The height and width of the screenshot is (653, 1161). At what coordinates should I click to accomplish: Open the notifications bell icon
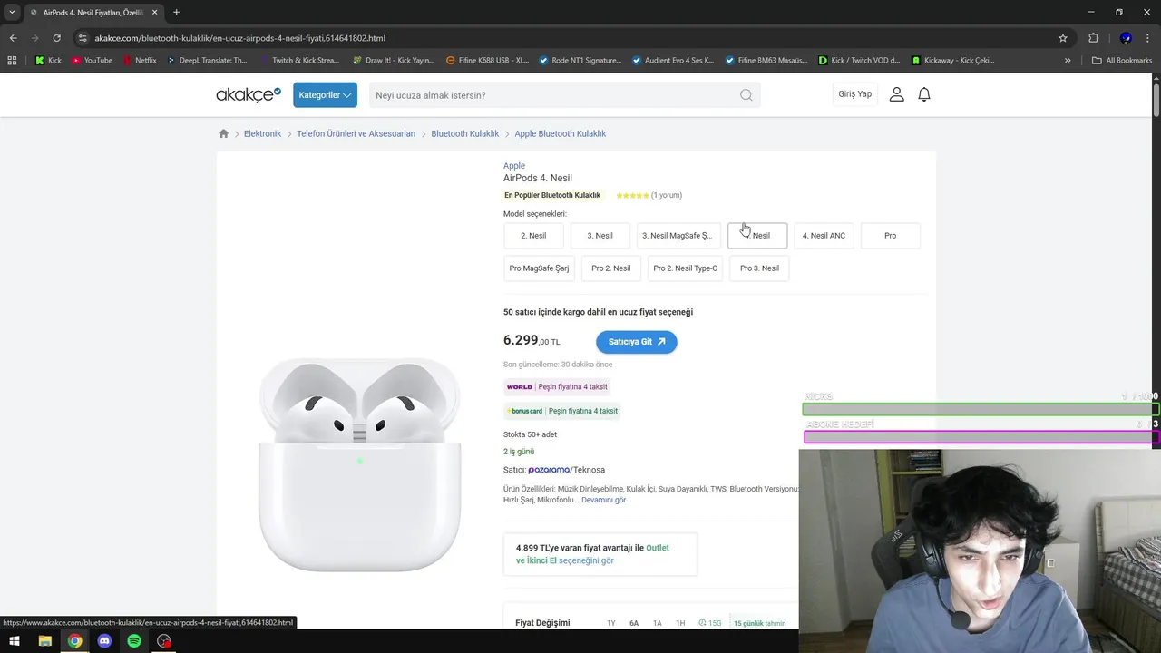coord(924,94)
